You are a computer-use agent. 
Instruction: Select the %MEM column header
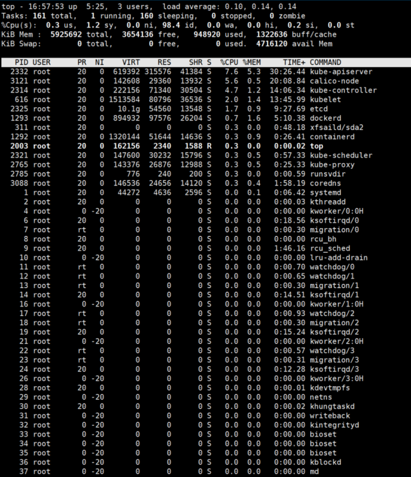pyautogui.click(x=252, y=62)
